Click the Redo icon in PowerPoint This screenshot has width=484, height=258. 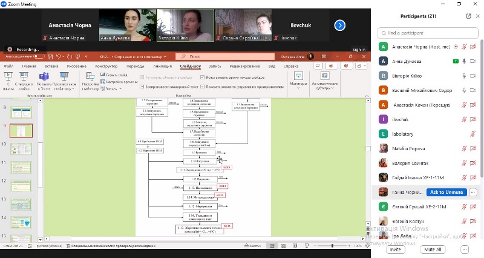pos(70,57)
